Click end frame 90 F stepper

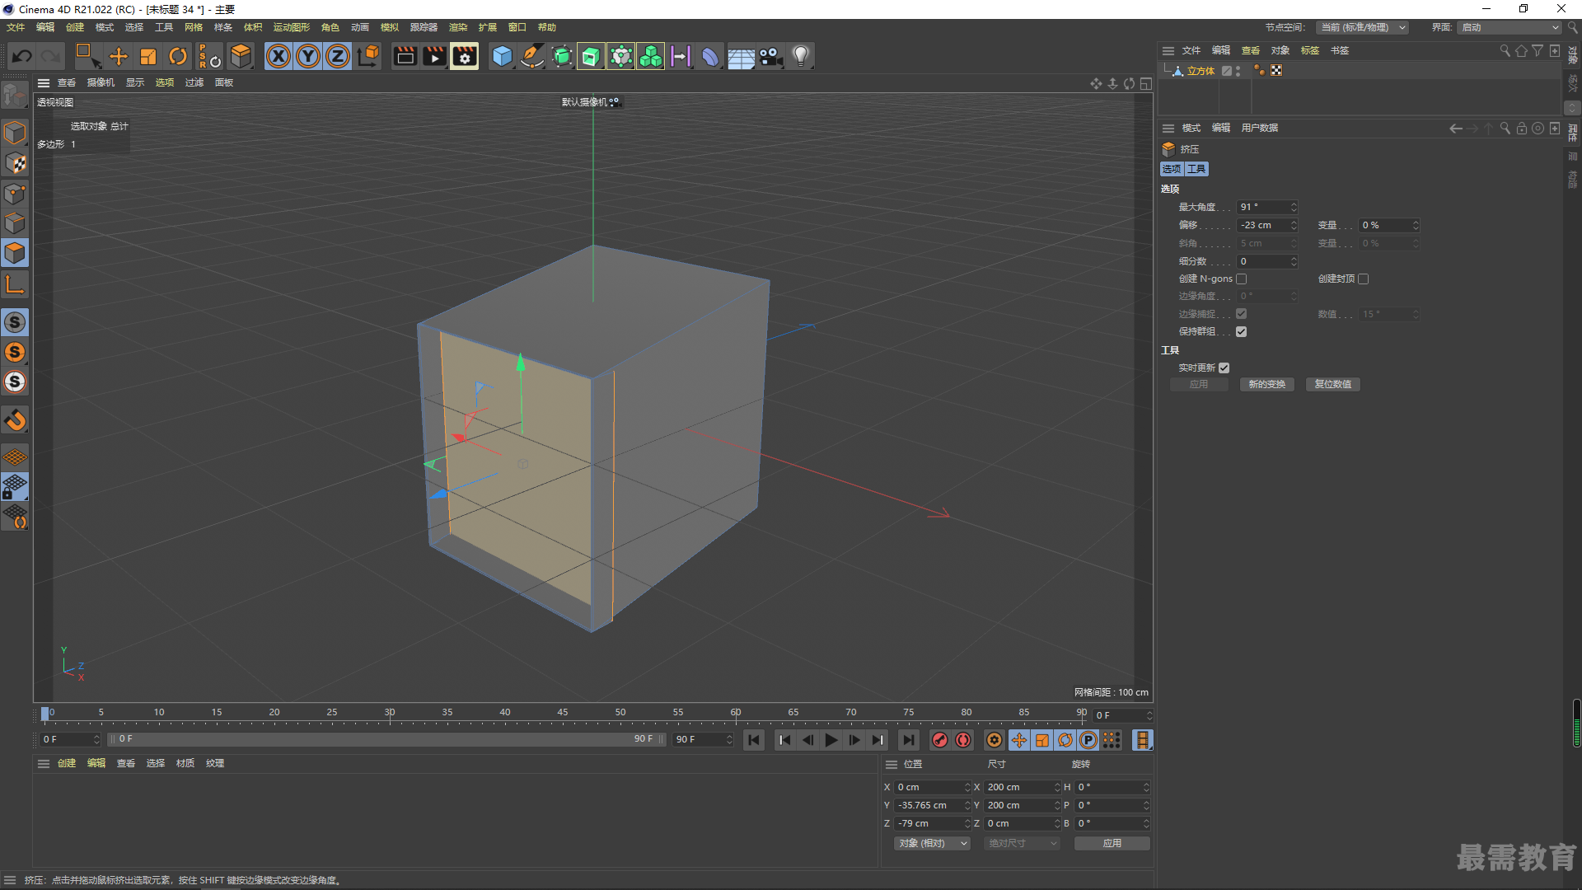(x=729, y=739)
